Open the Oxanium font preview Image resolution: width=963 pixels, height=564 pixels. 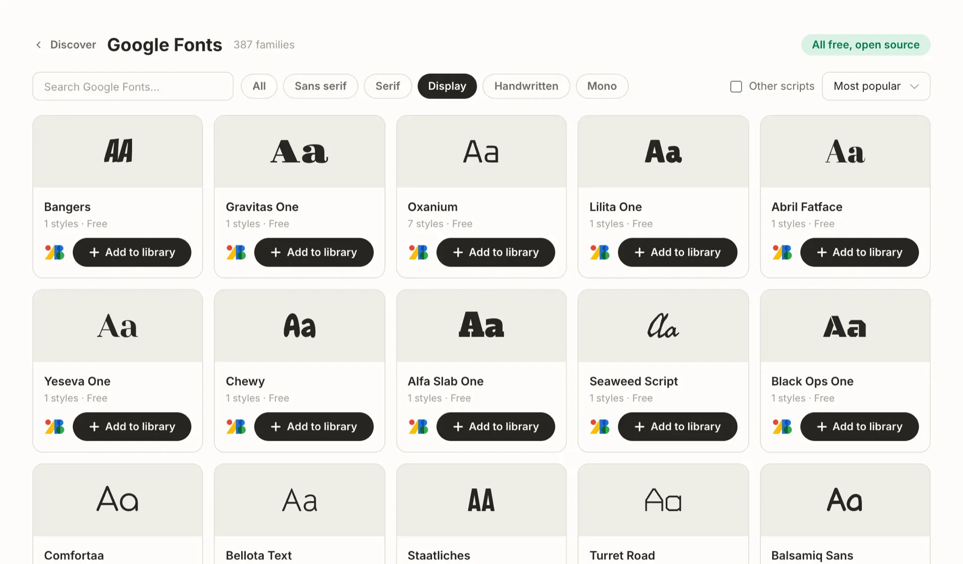tap(481, 151)
